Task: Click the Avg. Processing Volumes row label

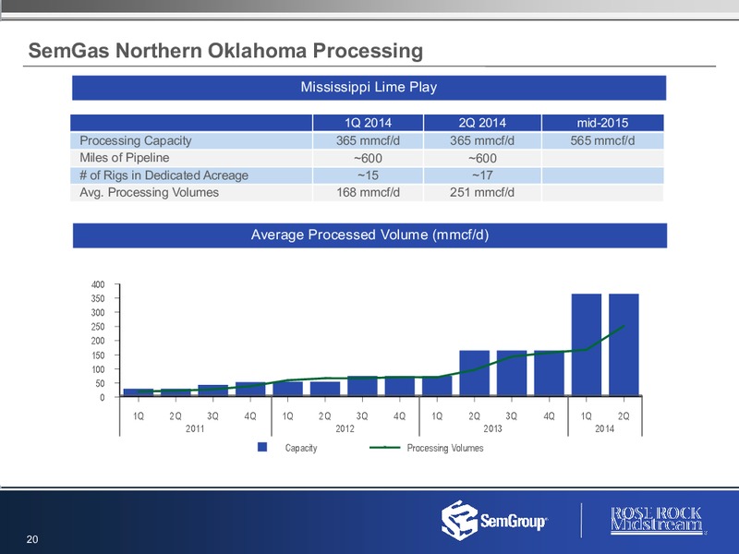Action: (149, 192)
